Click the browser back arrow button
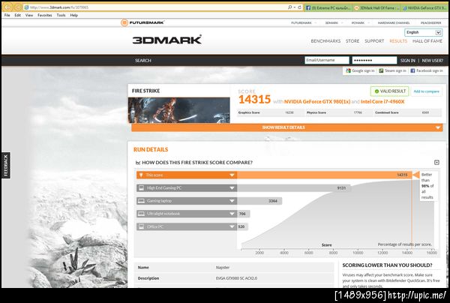Viewport: 450px width, 303px height. [x=7, y=7]
